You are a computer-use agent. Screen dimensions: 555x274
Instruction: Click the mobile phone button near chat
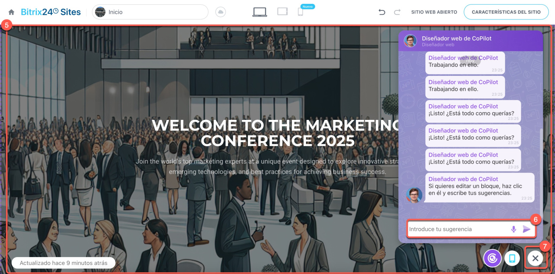coord(512,258)
